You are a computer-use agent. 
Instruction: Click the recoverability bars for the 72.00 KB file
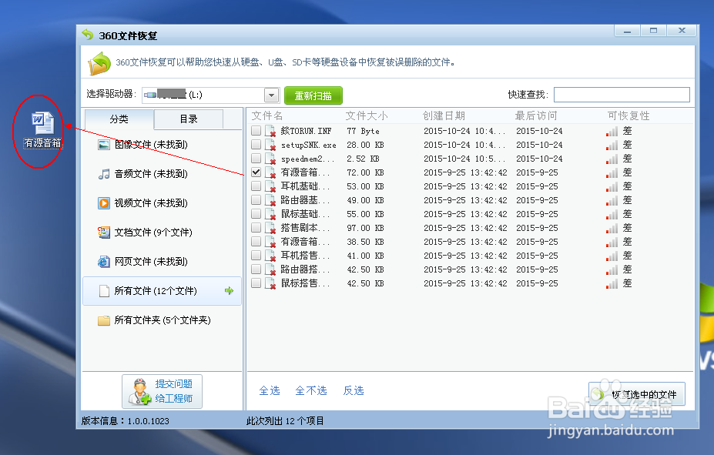[612, 173]
